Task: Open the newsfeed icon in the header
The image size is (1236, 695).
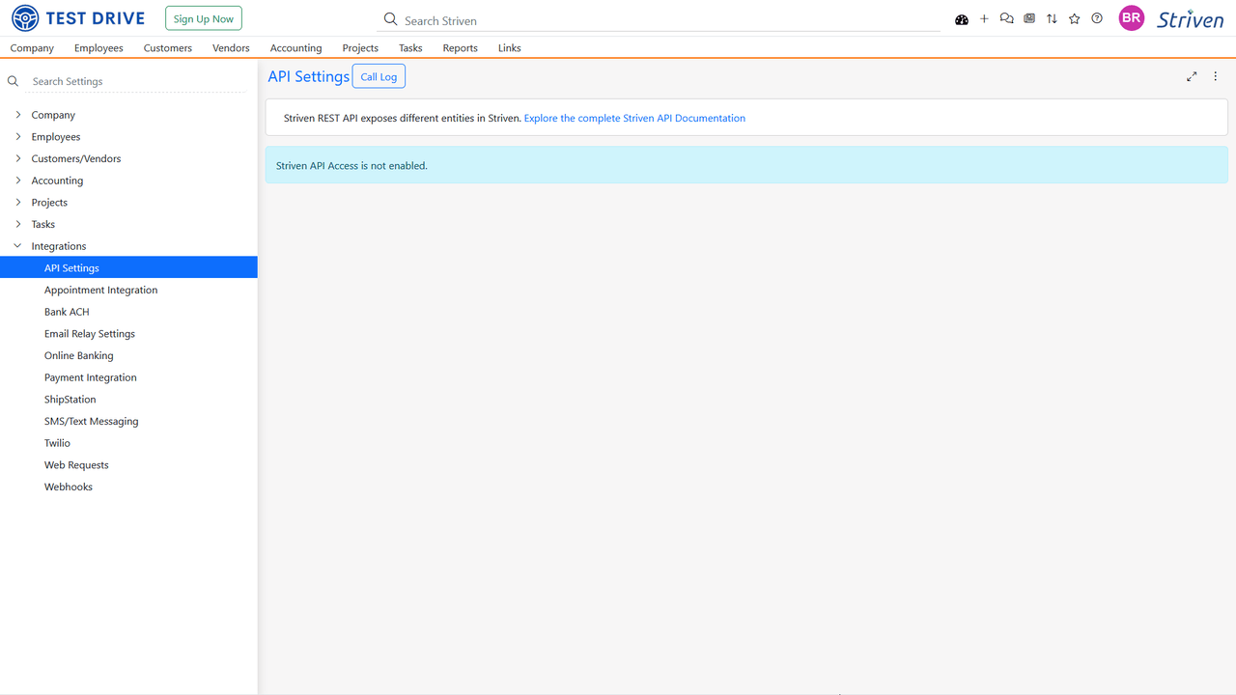Action: coord(1028,18)
